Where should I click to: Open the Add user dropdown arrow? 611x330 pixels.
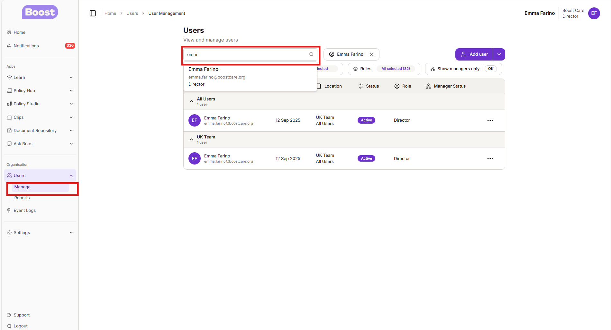point(499,54)
